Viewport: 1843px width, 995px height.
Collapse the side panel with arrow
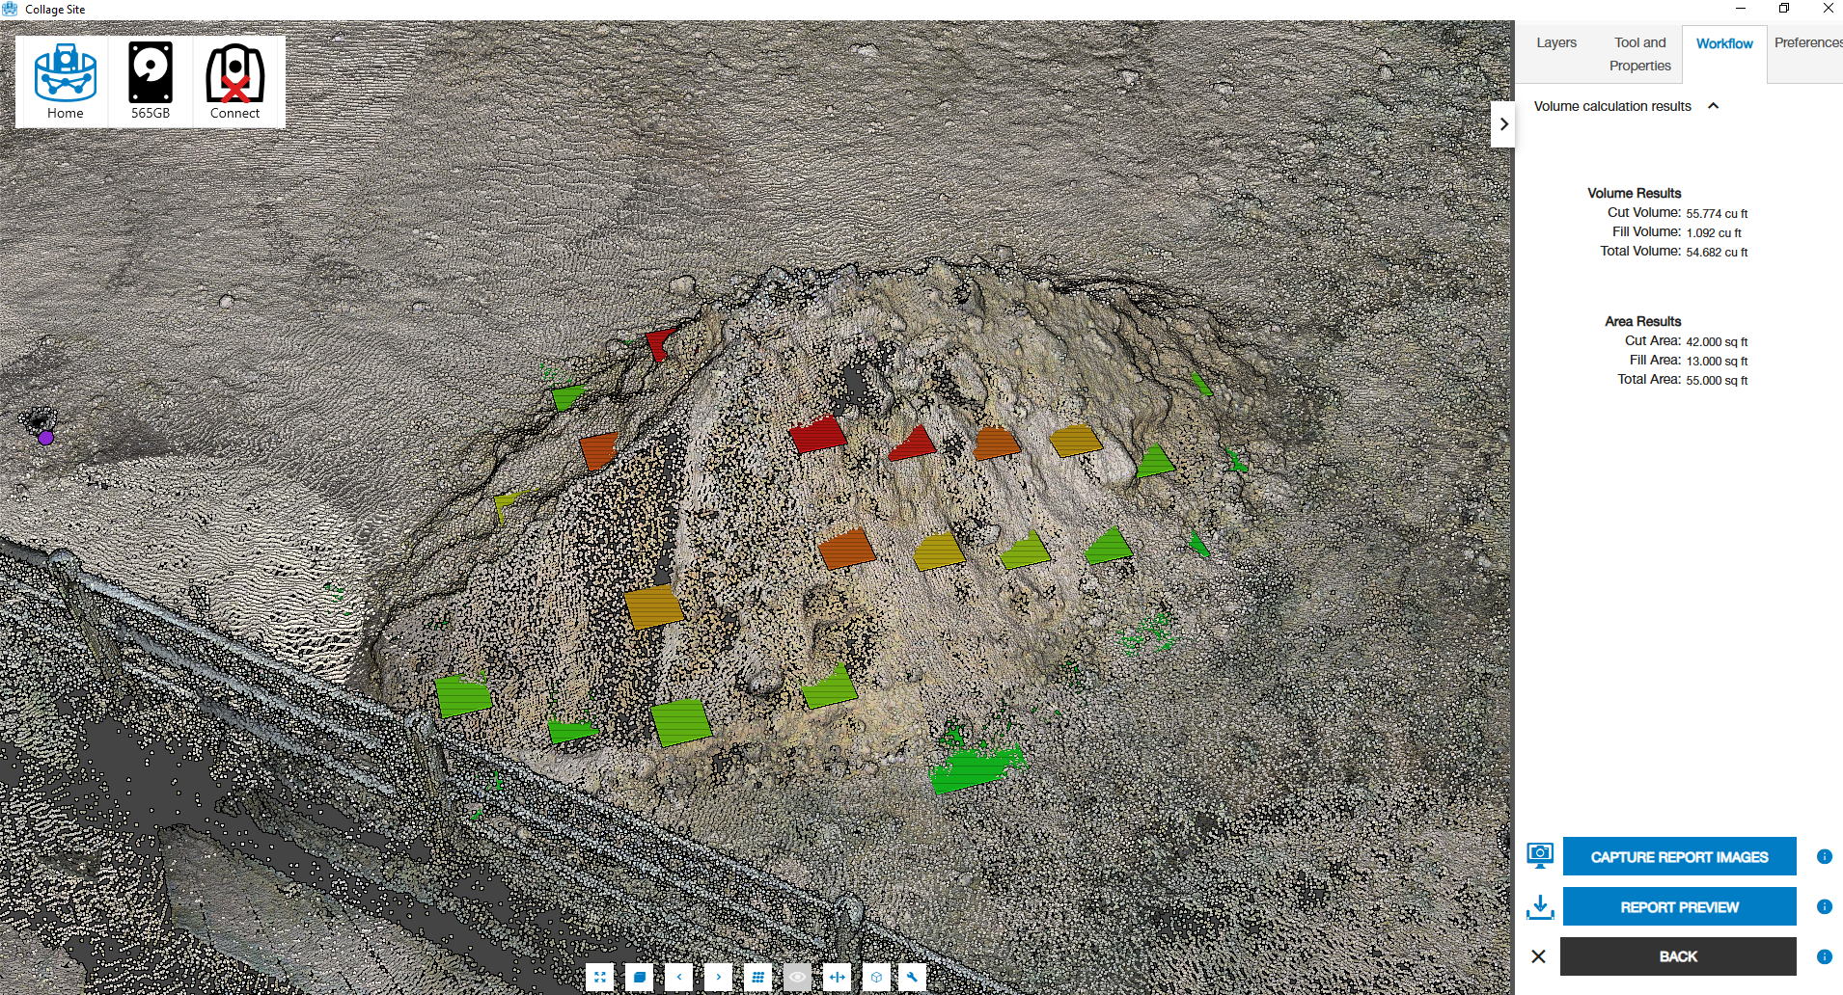1503,124
